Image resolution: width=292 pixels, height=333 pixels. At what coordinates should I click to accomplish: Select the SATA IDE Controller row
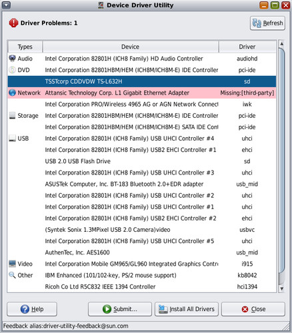142,127
